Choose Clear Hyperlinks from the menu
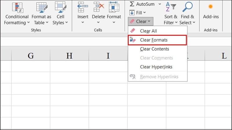232x130 pixels. tap(158, 67)
